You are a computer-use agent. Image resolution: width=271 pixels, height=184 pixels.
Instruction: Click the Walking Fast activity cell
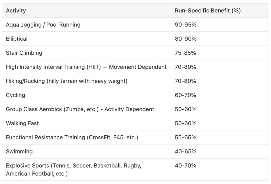click(x=22, y=123)
